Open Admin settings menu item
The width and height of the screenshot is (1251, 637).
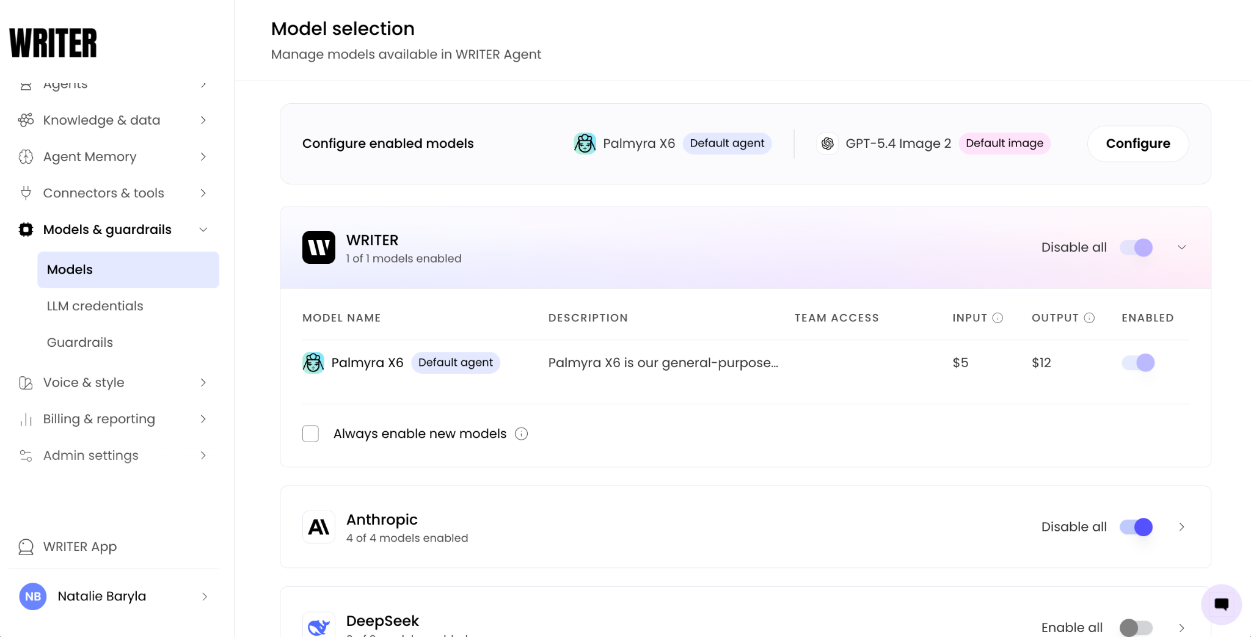pyautogui.click(x=114, y=456)
